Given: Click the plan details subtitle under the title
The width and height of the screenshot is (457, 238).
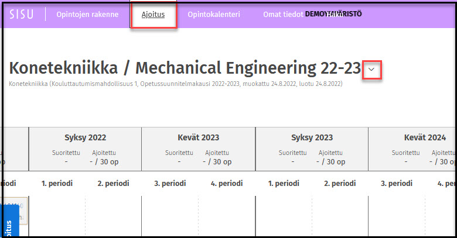Looking at the screenshot, I should point(176,84).
